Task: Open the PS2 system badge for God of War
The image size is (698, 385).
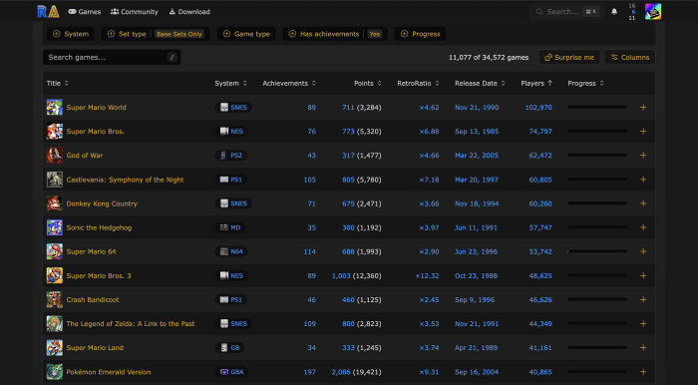Action: coord(231,156)
